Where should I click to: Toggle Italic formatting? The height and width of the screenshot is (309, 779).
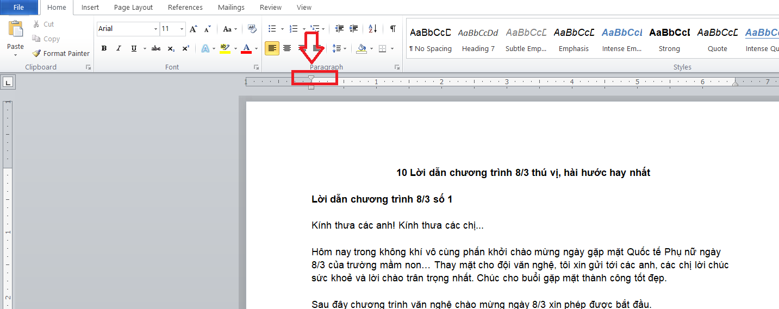(118, 48)
